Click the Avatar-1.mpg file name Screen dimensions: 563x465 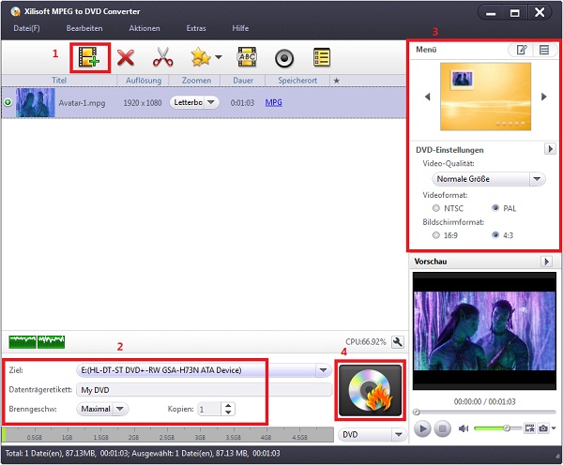[x=82, y=103]
